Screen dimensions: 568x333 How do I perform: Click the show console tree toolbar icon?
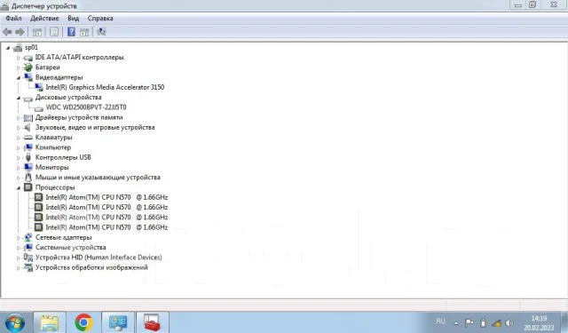click(37, 32)
